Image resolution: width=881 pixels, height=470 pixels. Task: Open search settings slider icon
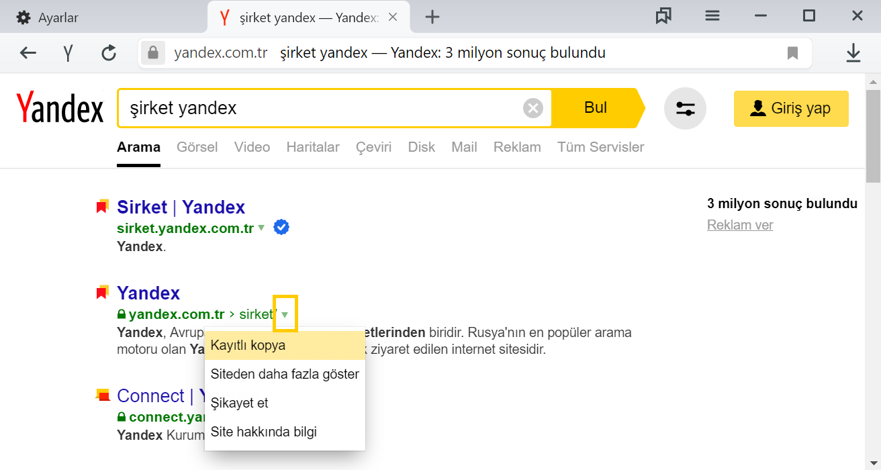[685, 108]
